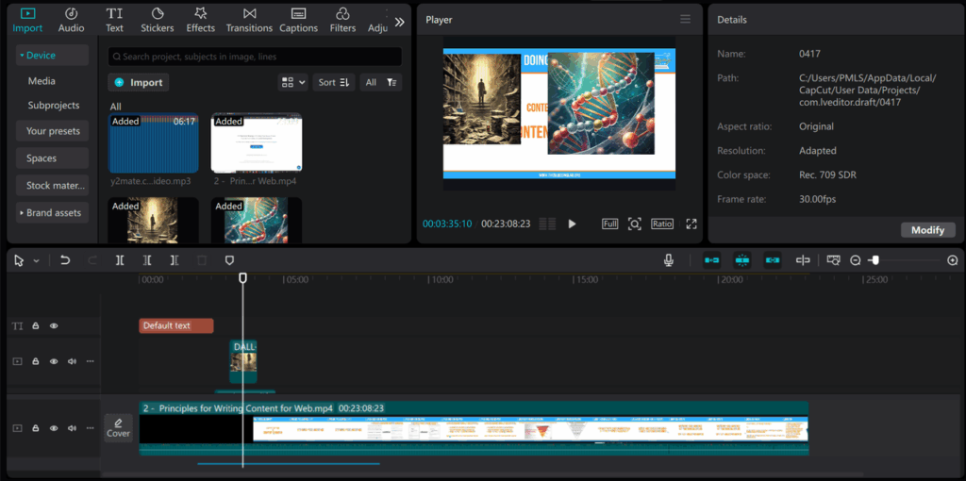Click the Modify button in Details
The height and width of the screenshot is (481, 966).
928,230
